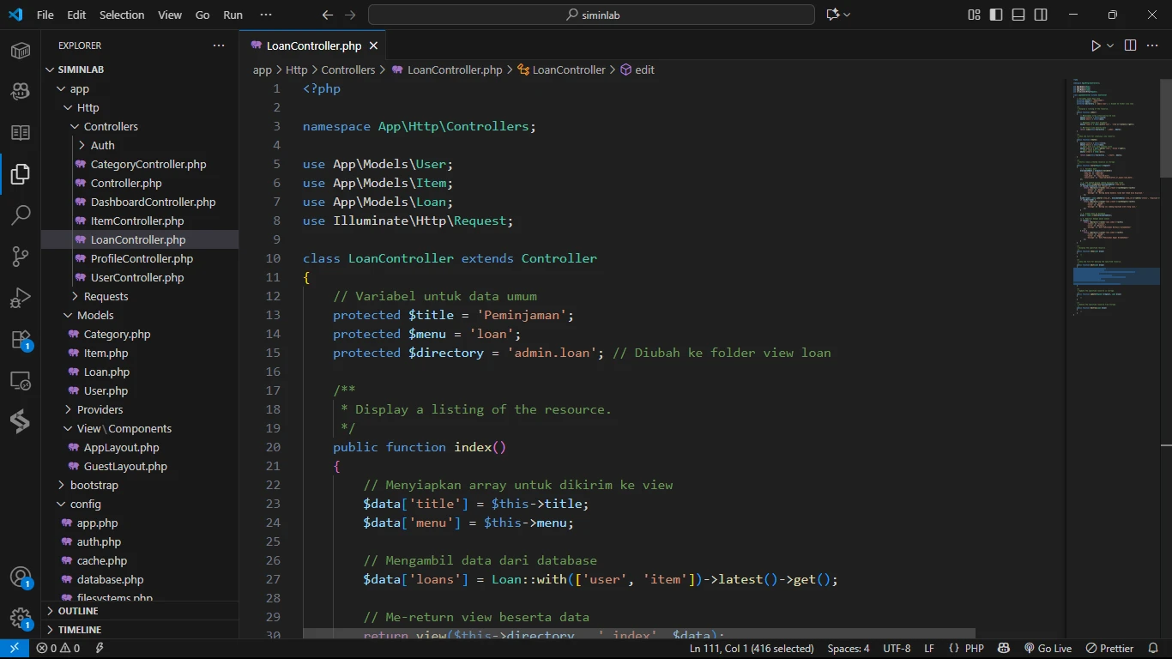Expand the OUTLINE section

click(x=78, y=611)
